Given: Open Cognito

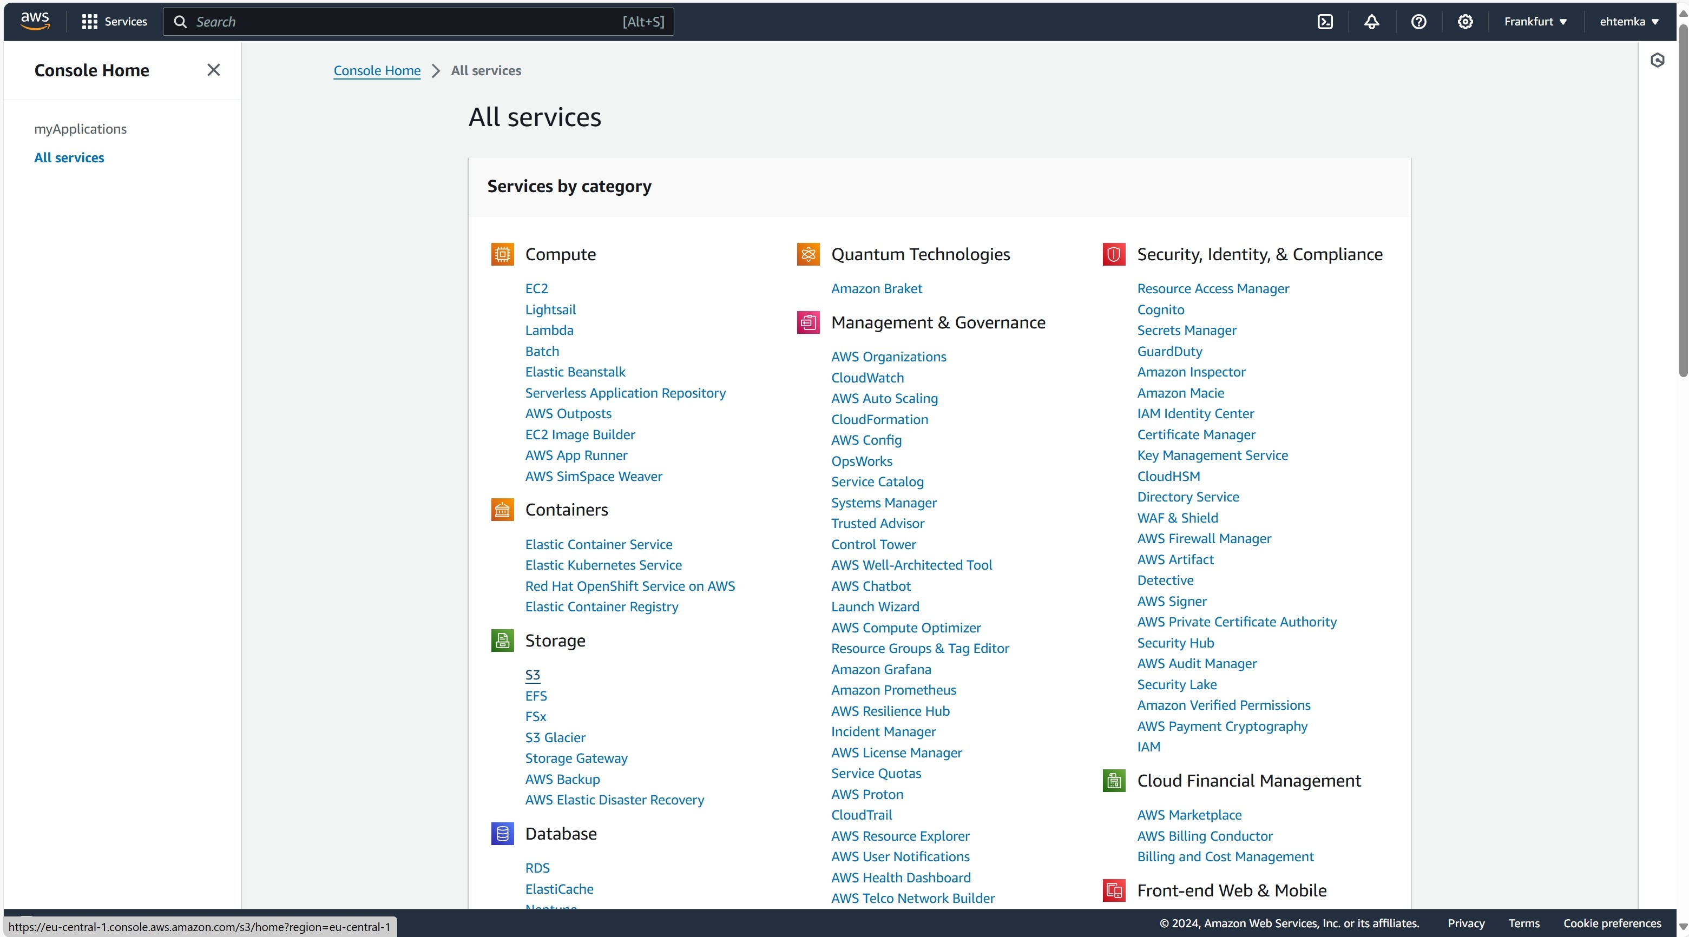Looking at the screenshot, I should [x=1160, y=309].
